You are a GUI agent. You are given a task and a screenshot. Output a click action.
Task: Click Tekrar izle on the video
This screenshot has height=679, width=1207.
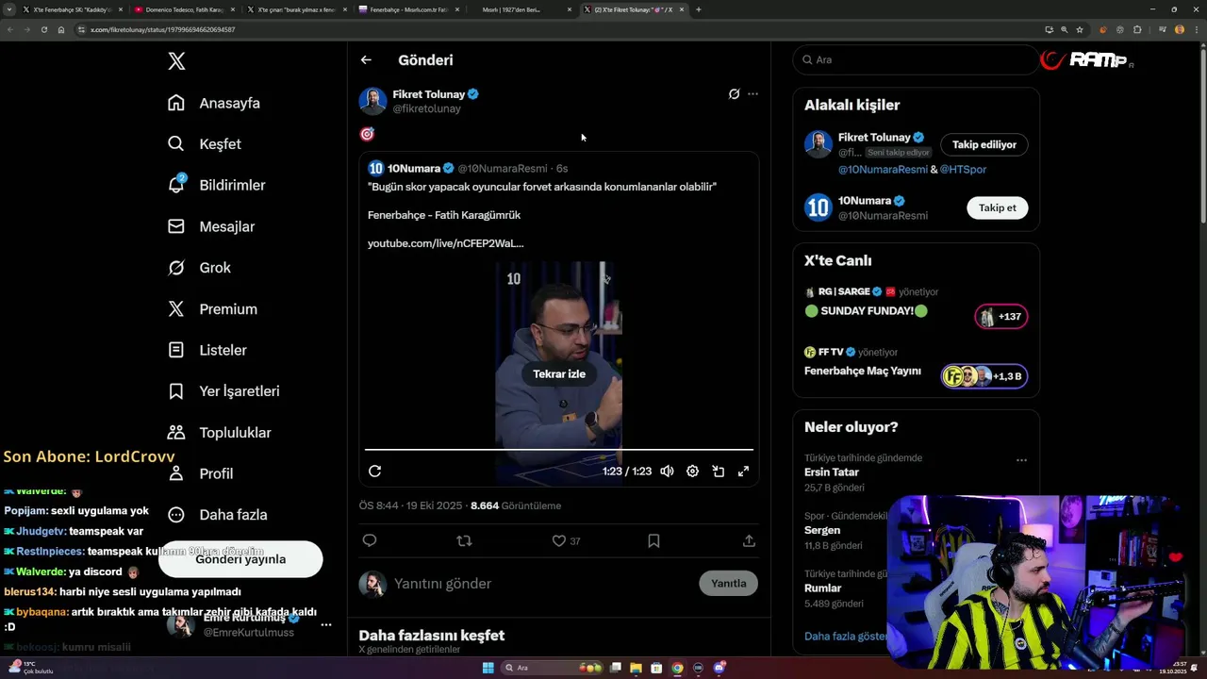pos(559,373)
